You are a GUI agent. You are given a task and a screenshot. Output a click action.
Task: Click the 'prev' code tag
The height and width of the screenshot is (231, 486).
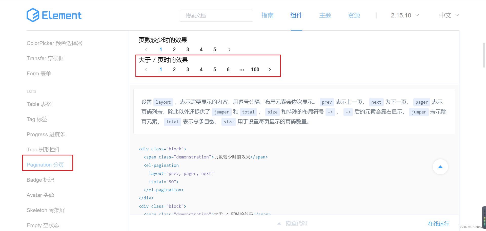[327, 102]
